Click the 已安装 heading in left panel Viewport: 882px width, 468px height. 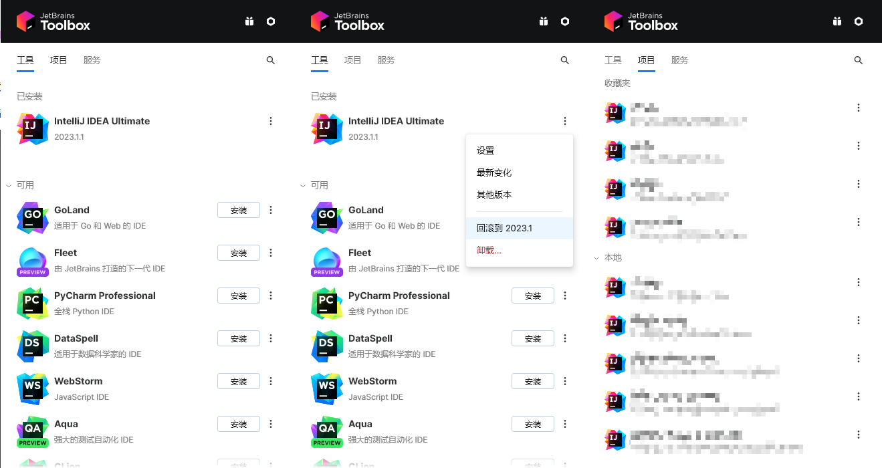point(30,96)
